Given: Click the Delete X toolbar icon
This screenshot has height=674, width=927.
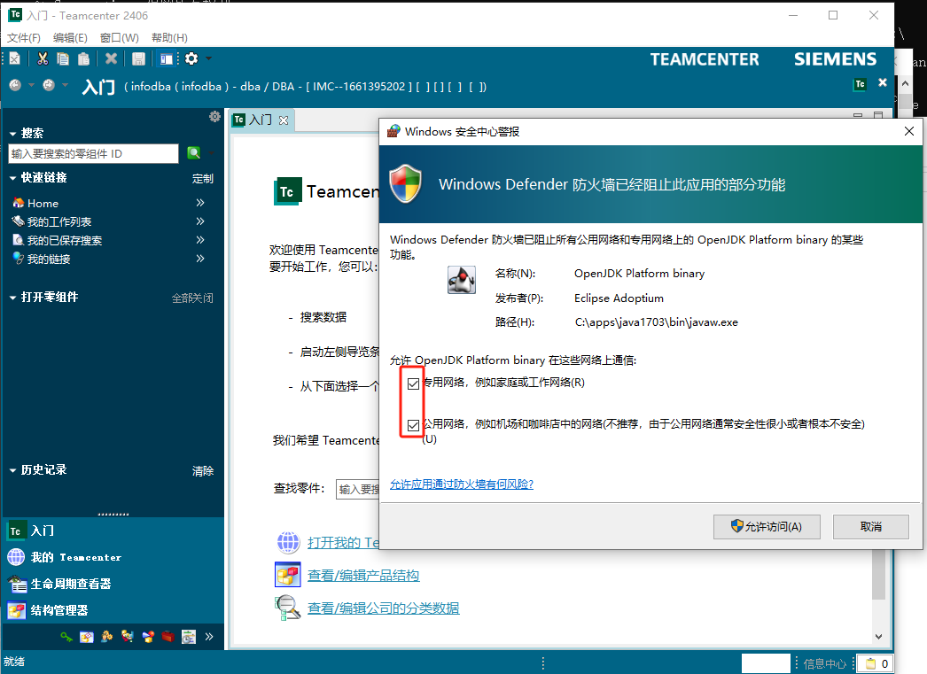Looking at the screenshot, I should pyautogui.click(x=111, y=58).
